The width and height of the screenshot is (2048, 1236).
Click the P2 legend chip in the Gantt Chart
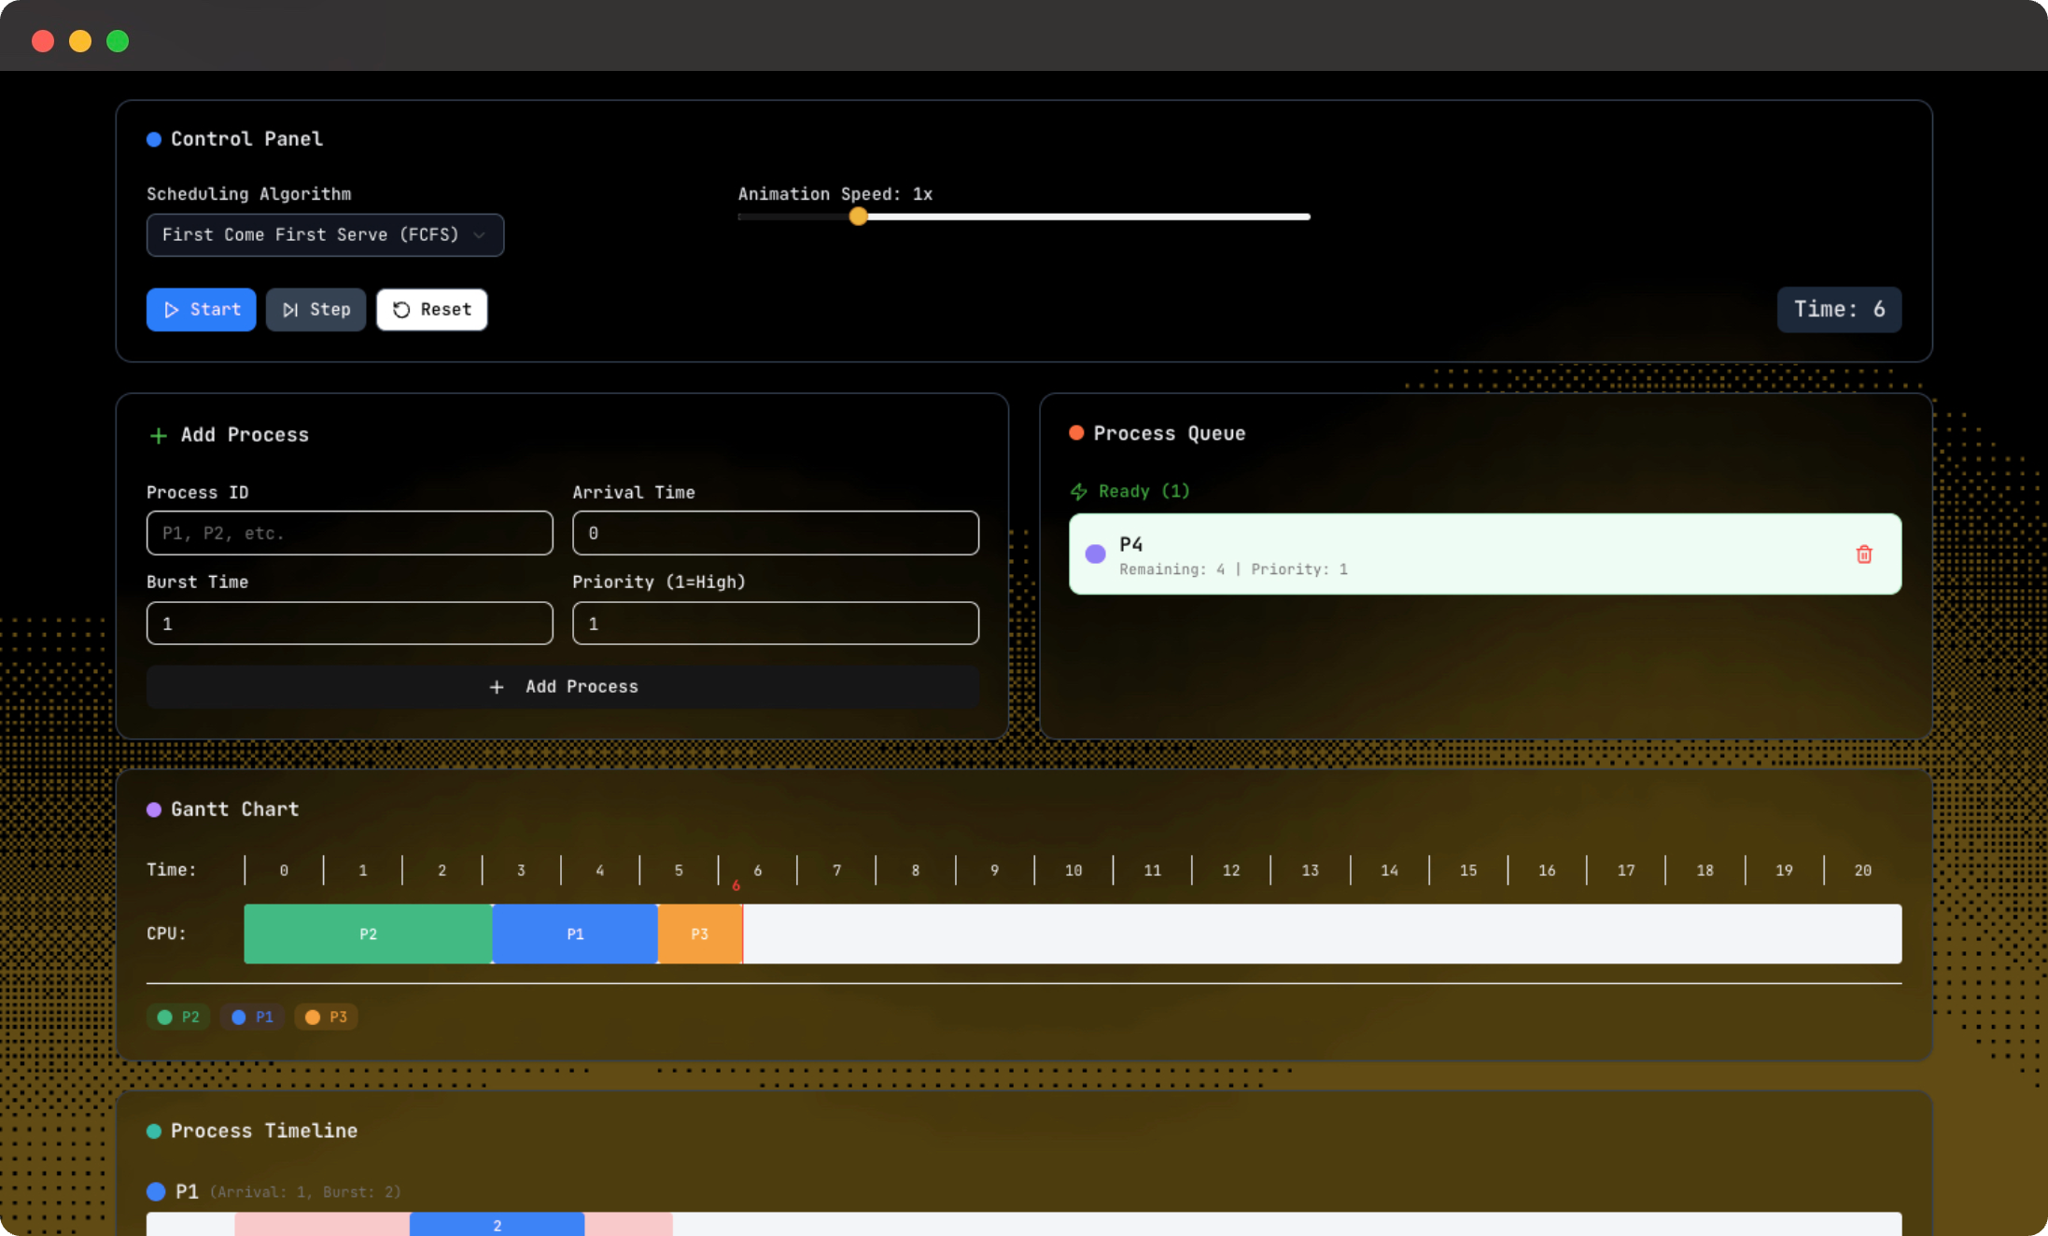[178, 1017]
